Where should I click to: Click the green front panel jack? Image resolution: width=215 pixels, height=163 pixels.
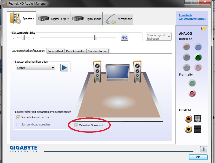192,83
